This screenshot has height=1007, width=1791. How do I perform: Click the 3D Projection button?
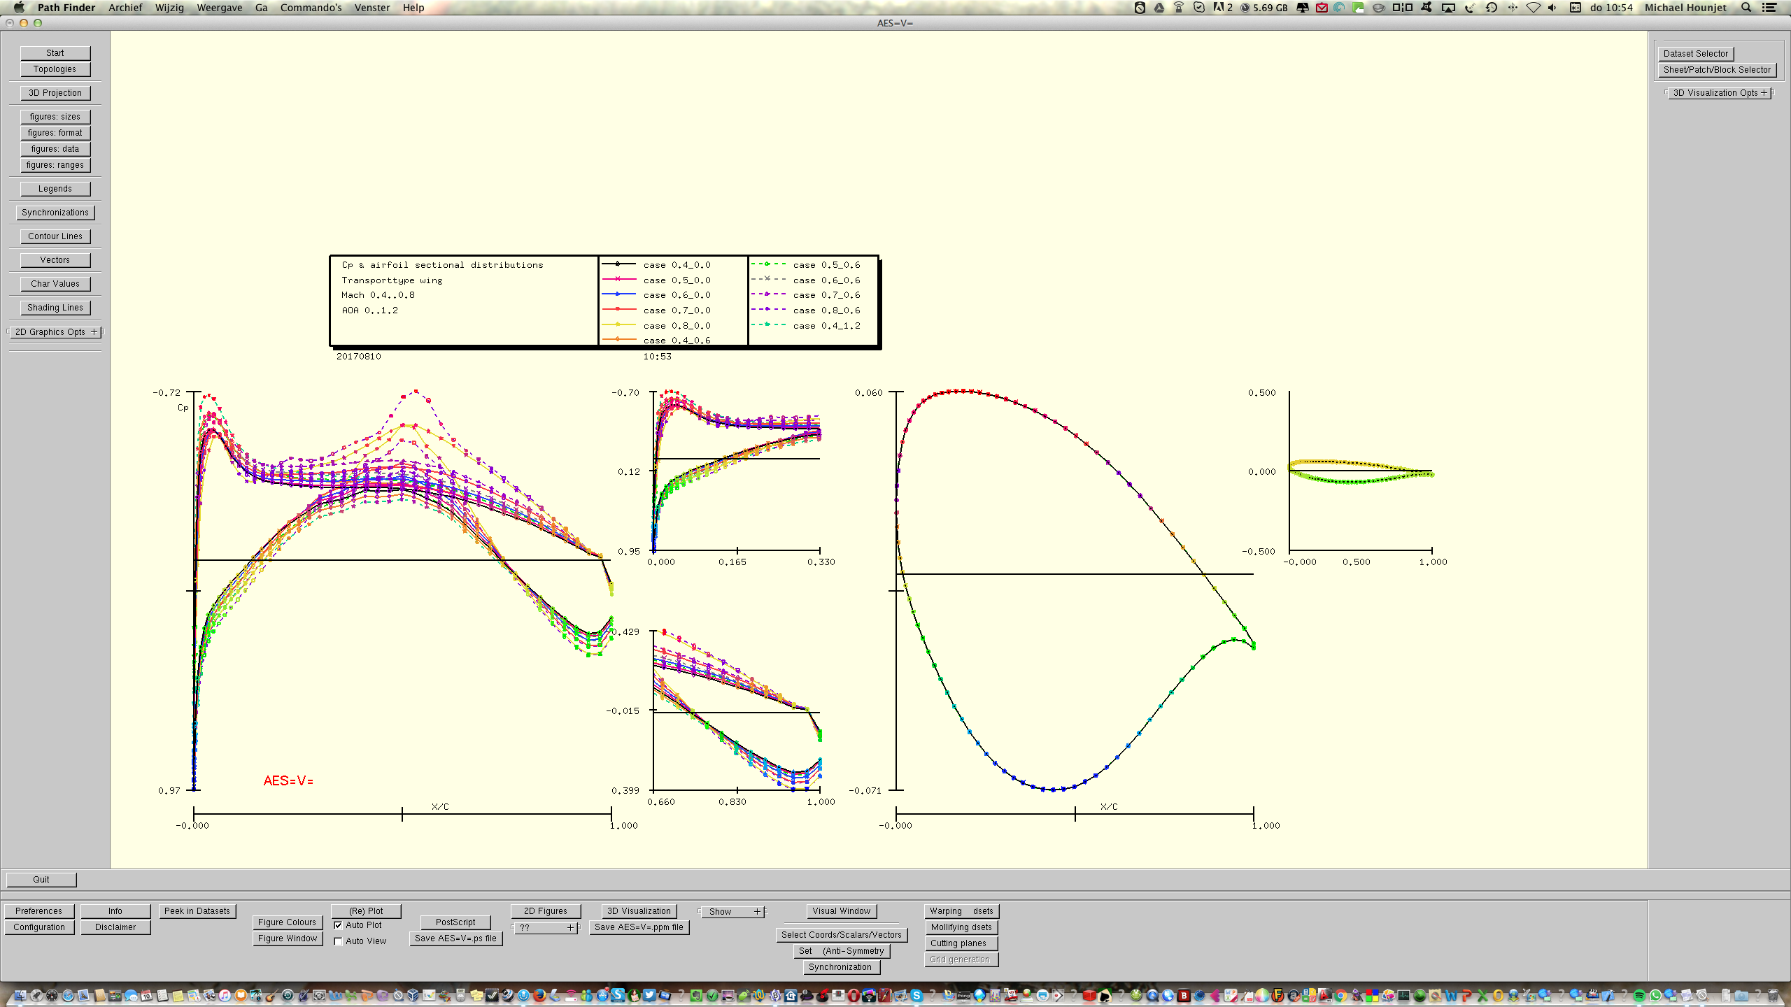tap(55, 93)
